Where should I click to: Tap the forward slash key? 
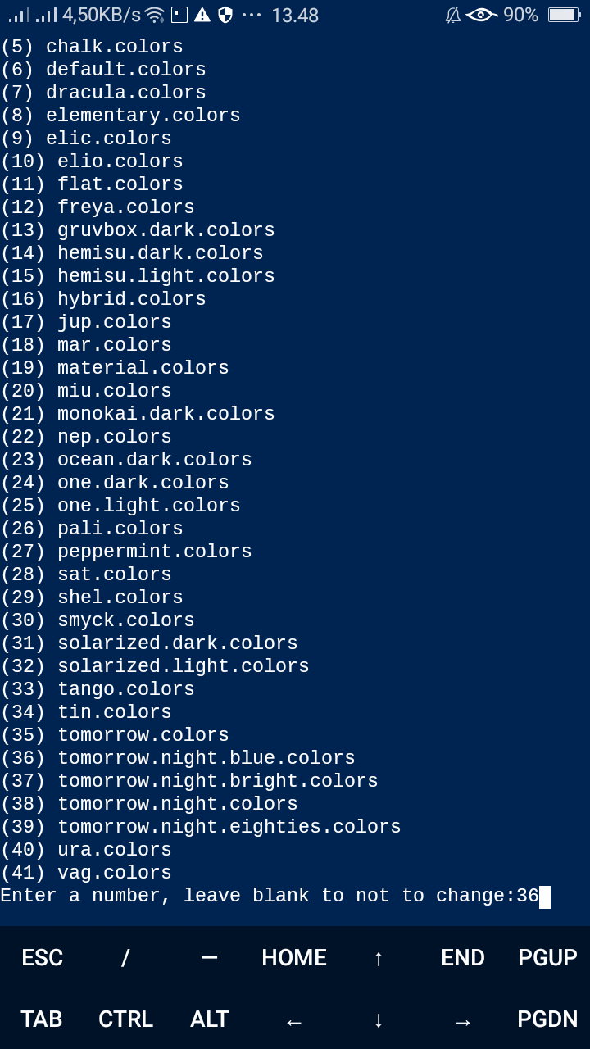click(125, 956)
